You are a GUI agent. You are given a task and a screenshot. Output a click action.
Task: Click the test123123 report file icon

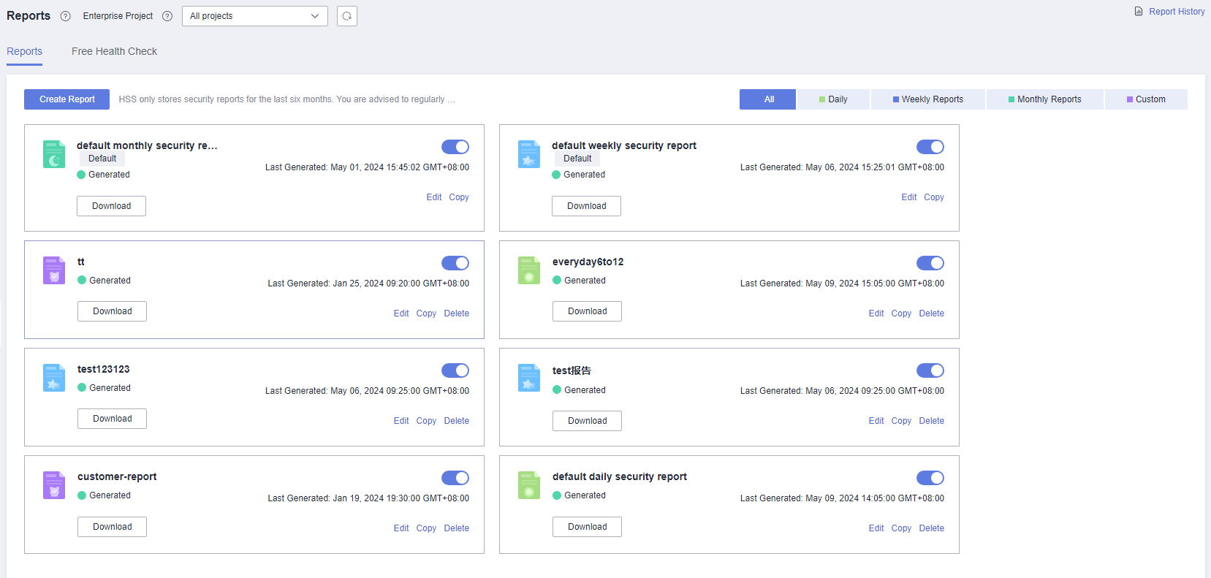[54, 378]
